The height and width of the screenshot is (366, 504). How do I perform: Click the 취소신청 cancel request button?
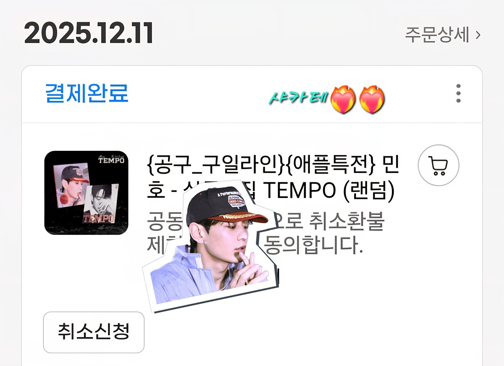pos(94,332)
